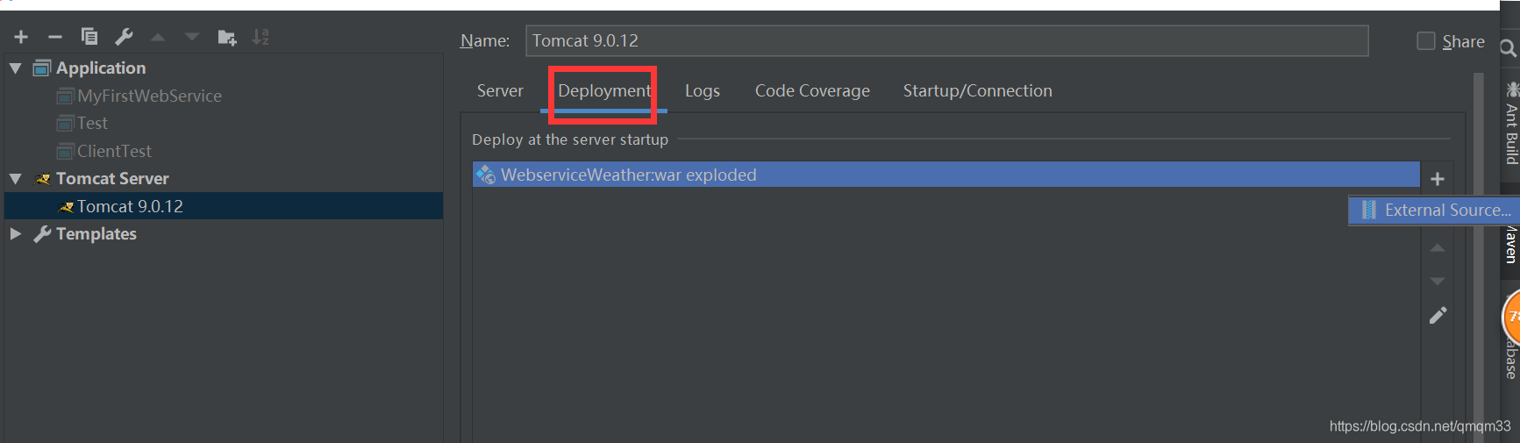Select the ClientTest configuration
Viewport: 1520px width, 443px height.
pos(114,151)
